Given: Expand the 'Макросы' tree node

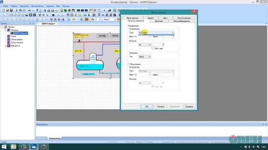Looking at the screenshot, I should (x=5, y=46).
